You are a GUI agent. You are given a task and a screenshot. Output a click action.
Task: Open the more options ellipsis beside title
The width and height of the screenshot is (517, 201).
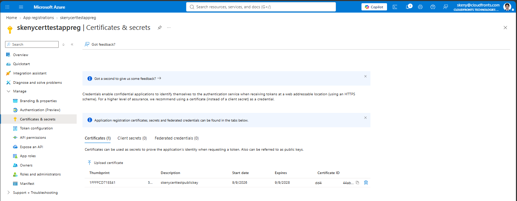[169, 28]
